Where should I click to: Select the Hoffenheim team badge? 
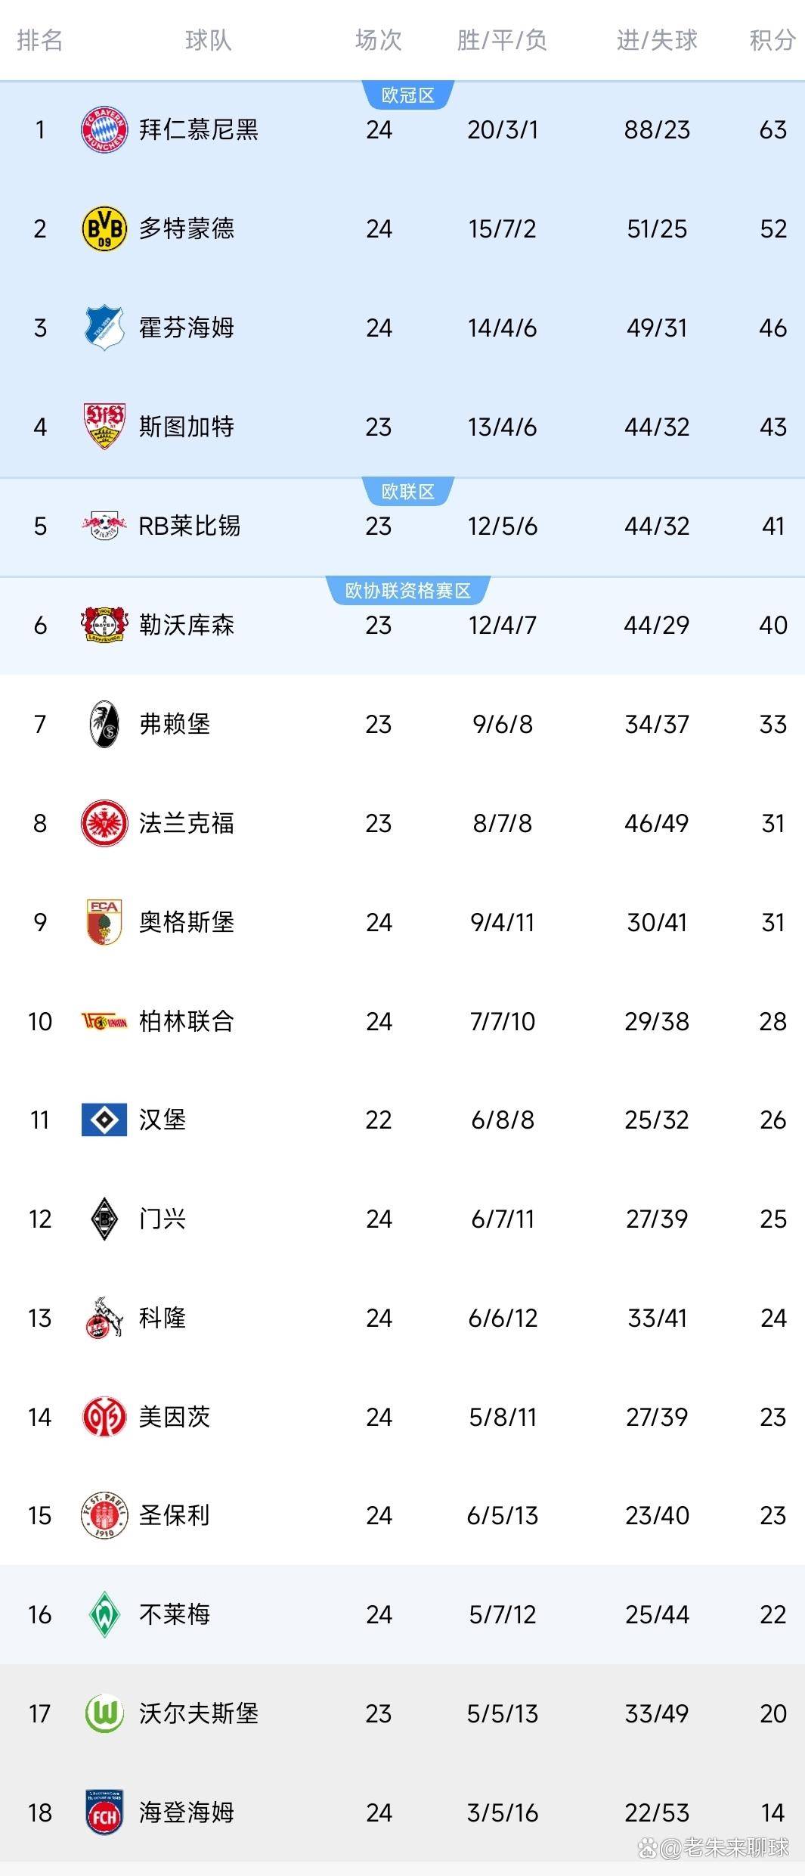point(104,328)
